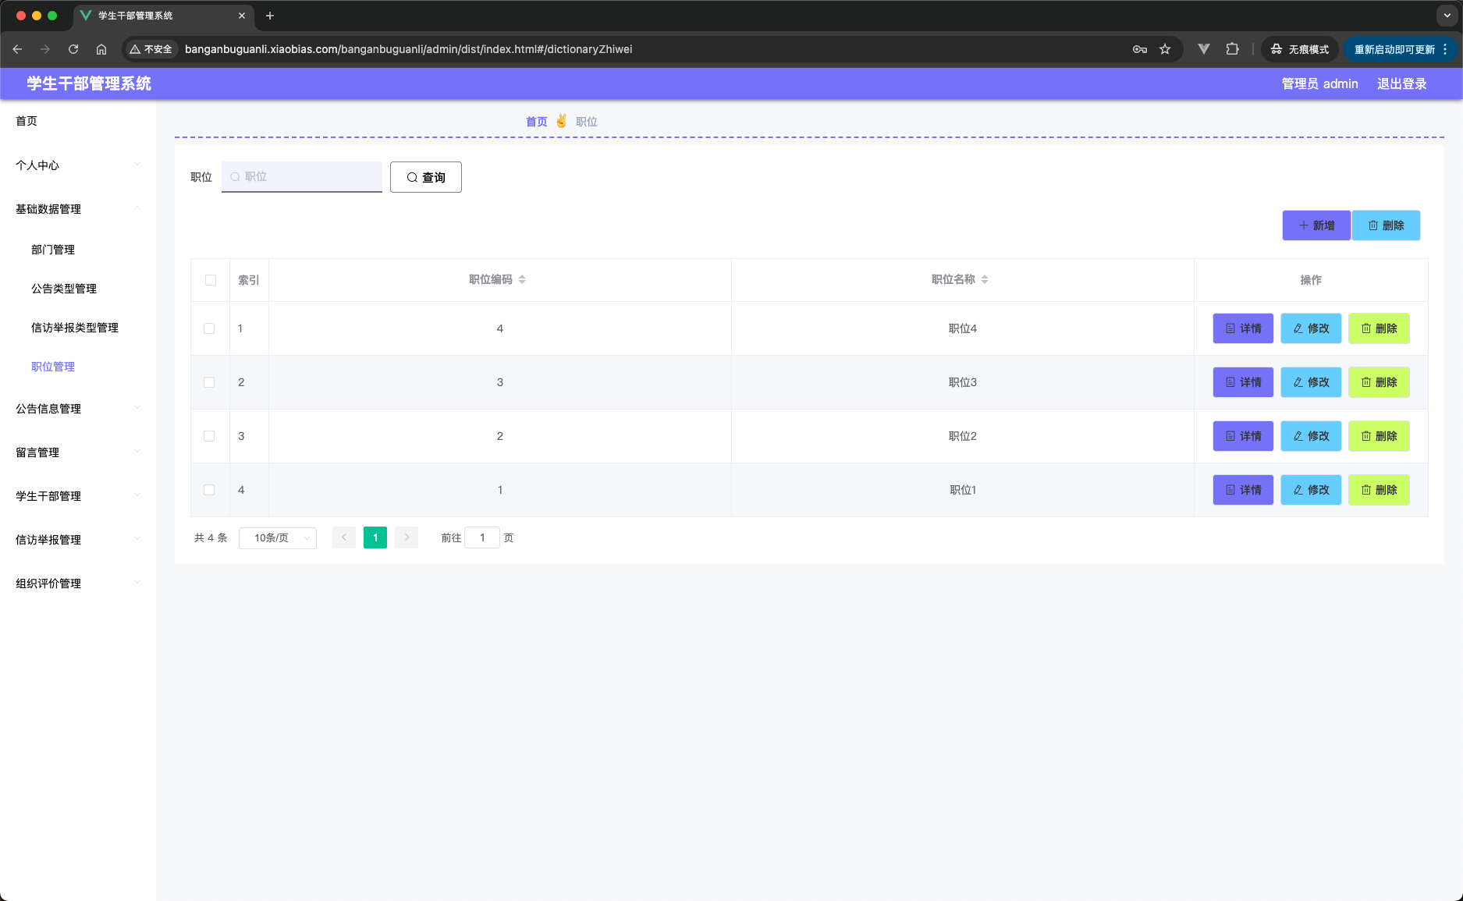Screen dimensions: 1463x901
Task: Click 管理员 admin in the header
Action: point(1319,83)
